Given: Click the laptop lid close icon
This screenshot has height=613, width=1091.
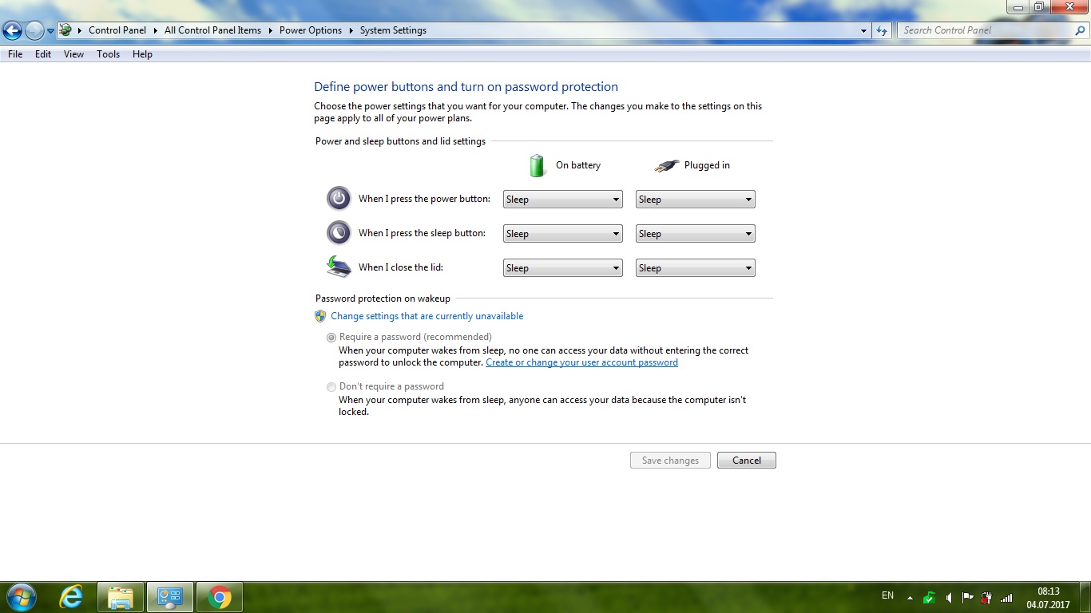Looking at the screenshot, I should pyautogui.click(x=339, y=267).
